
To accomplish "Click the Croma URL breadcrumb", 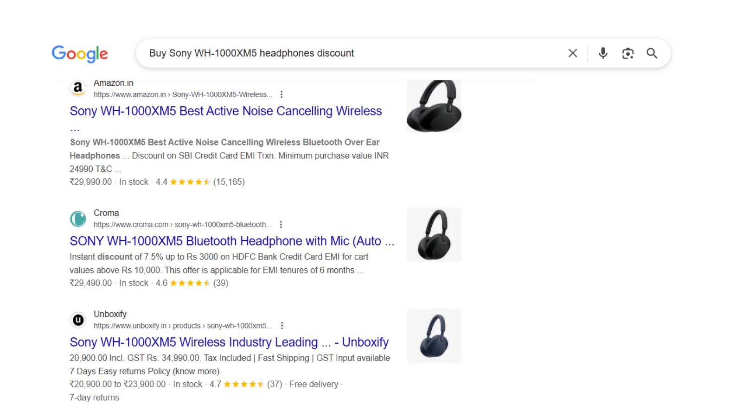I will pyautogui.click(x=182, y=225).
